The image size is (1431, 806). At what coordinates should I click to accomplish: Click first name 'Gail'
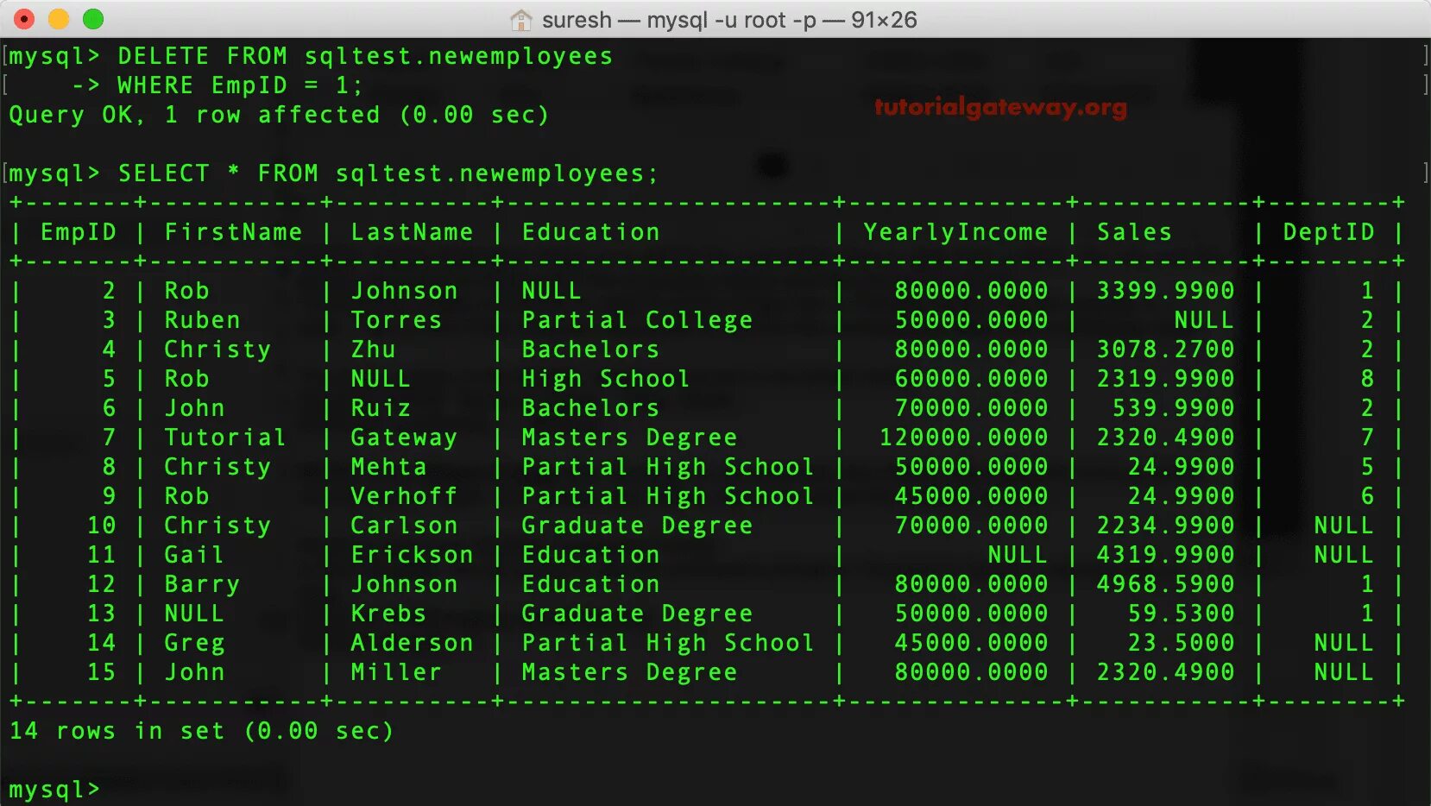pos(194,555)
